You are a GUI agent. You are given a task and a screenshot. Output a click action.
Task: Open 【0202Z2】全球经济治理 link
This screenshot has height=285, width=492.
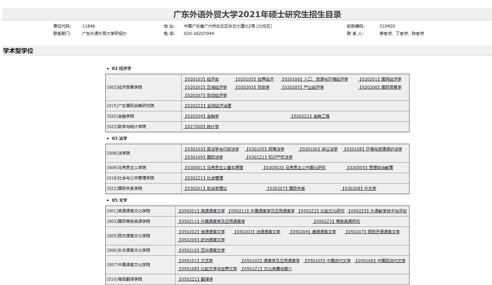pos(207,106)
